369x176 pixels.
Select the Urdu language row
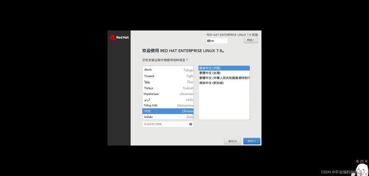point(168,100)
